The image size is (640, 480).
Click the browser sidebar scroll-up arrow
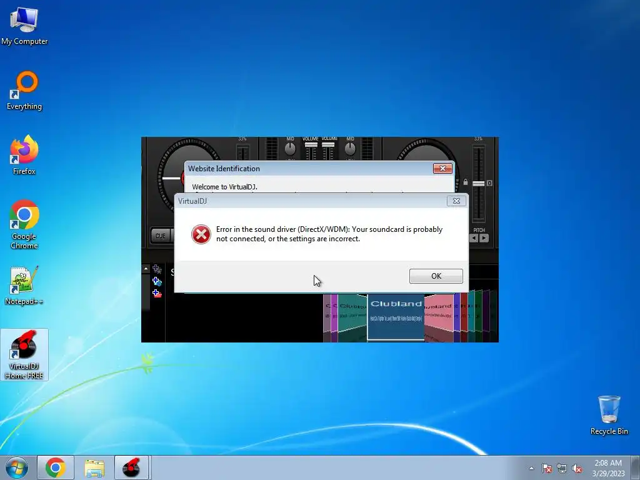pyautogui.click(x=146, y=269)
